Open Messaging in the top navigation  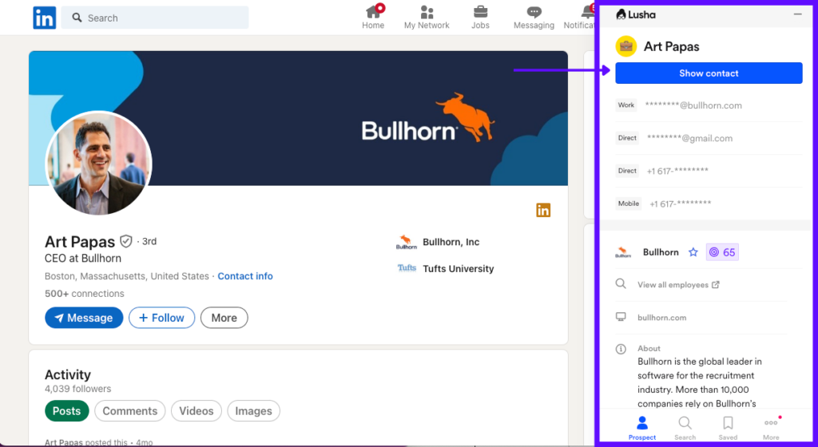[x=534, y=17]
